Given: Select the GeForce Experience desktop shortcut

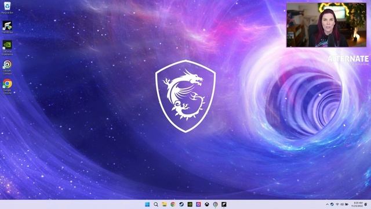Looking at the screenshot, I should (7, 48).
